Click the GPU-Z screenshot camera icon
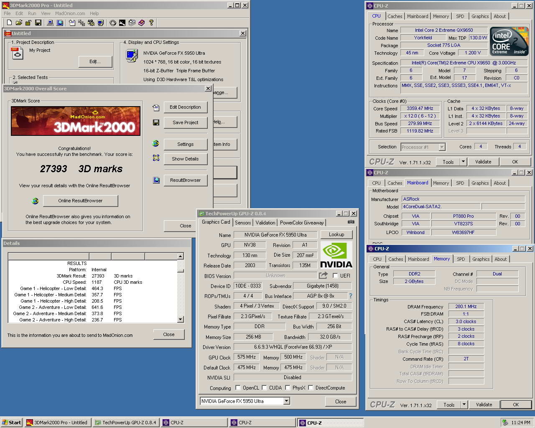Viewport: 535px width, 428px height. coord(351,222)
